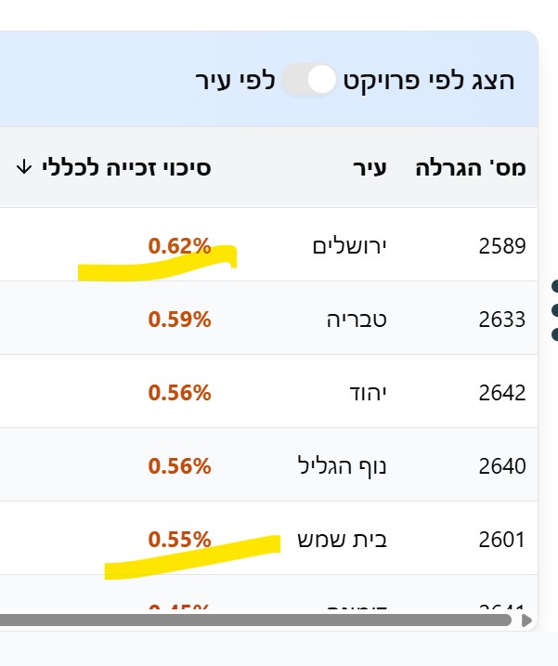558x666 pixels.
Task: Select the ירושלים city cell
Action: pos(349,246)
